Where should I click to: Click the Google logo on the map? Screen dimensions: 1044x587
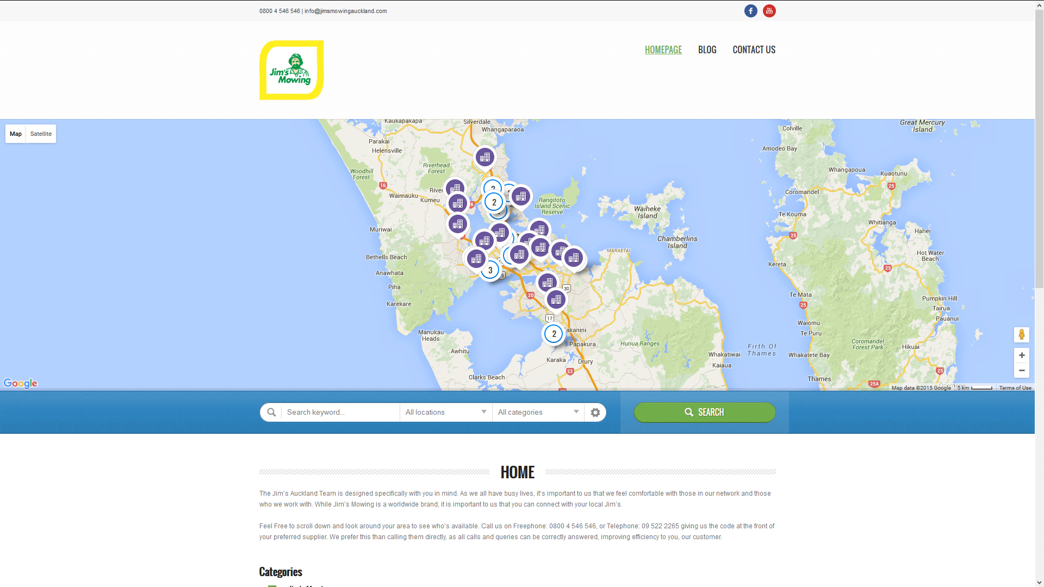(x=20, y=383)
